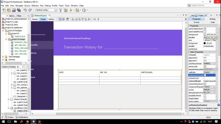
Task: Open the Windows action center icon
Action: pos(216,122)
